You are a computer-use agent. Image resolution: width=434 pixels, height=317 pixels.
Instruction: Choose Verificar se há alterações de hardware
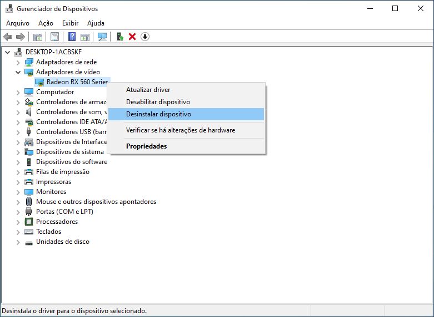(x=186, y=130)
